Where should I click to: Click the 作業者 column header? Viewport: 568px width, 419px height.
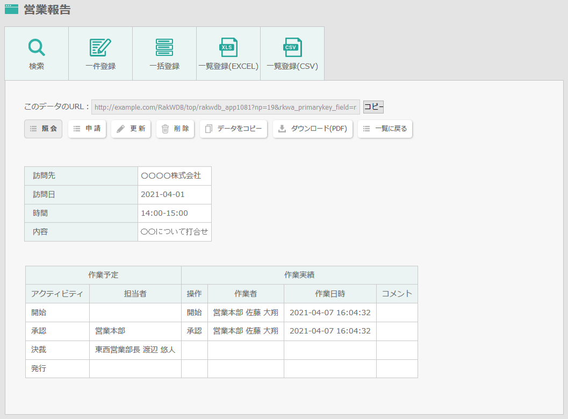pos(246,294)
